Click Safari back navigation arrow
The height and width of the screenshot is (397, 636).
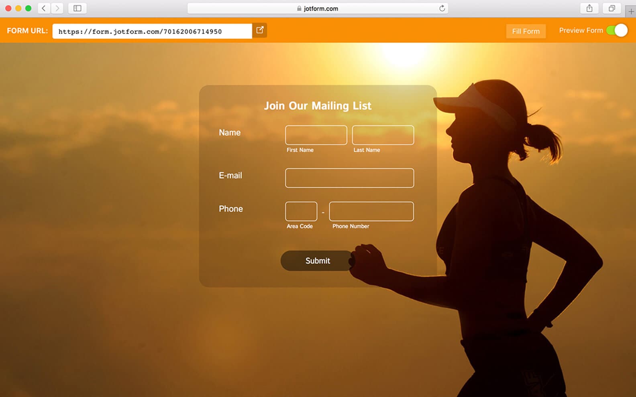(x=44, y=8)
